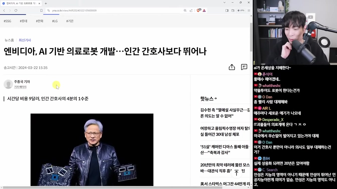The width and height of the screenshot is (337, 189).
Task: Open the #한화 hashtag link
Action: [x=40, y=21]
